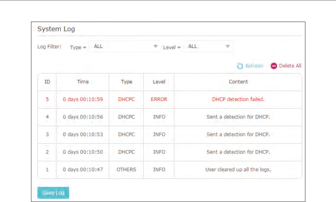Click the Log Filter label
Screen dimensions: 336x202
coord(49,46)
